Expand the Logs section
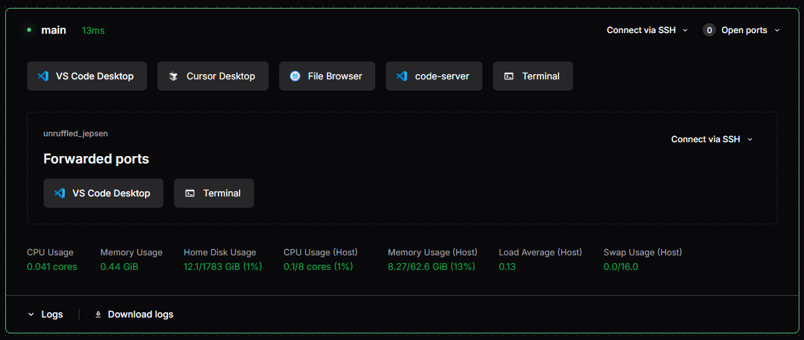The height and width of the screenshot is (340, 804). pos(45,314)
